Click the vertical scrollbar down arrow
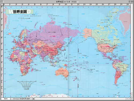Viewport: 134px width, 101px height. pos(132,96)
